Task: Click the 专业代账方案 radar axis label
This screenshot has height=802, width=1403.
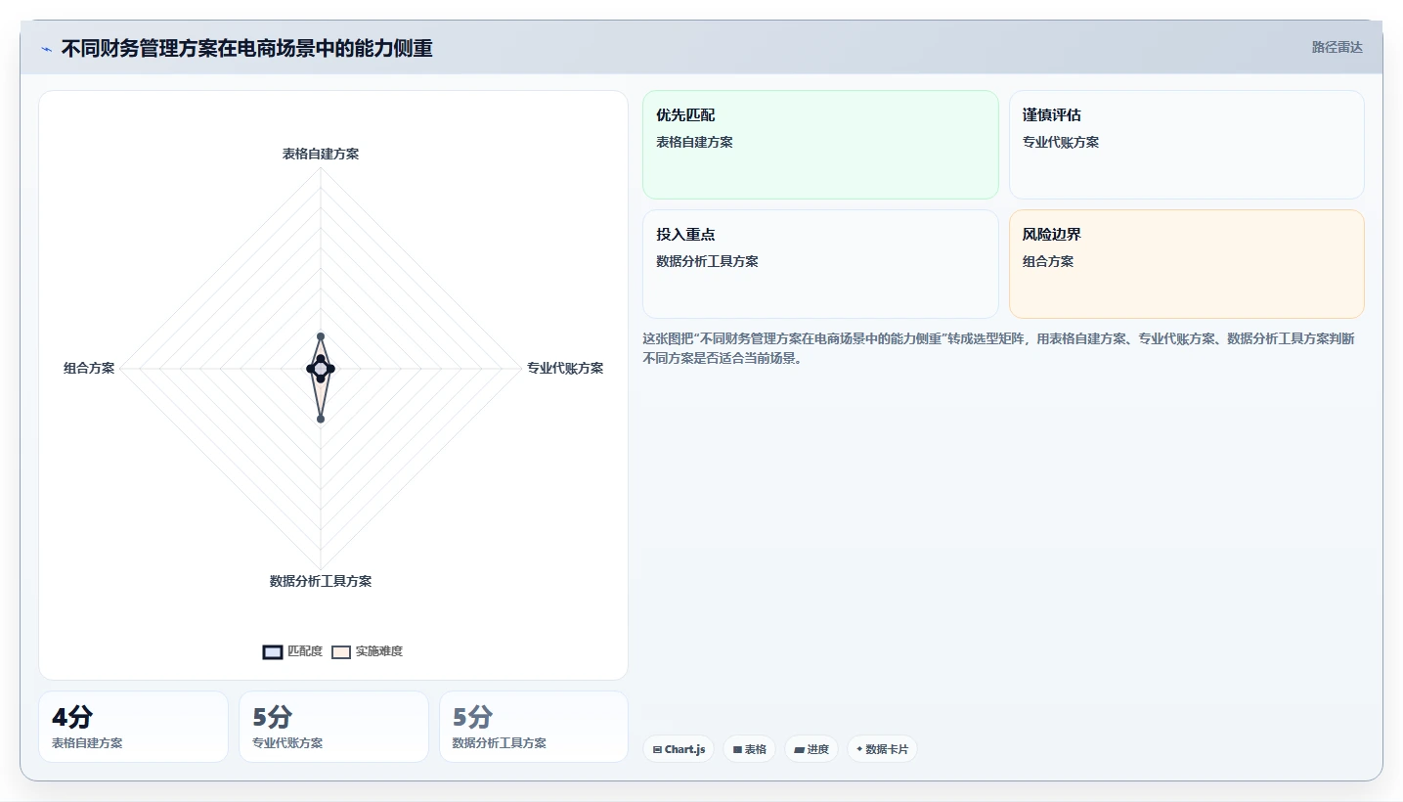Action: pos(565,369)
